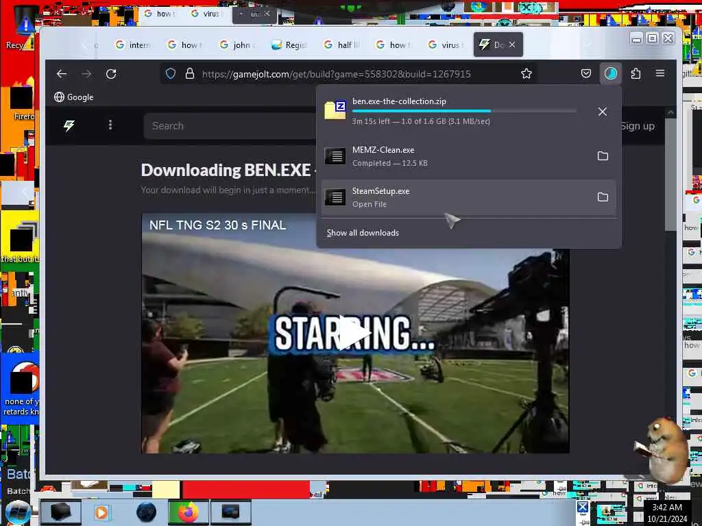The image size is (702, 526).
Task: Click the ben.exe-the-collection.zip file name
Action: pos(399,101)
